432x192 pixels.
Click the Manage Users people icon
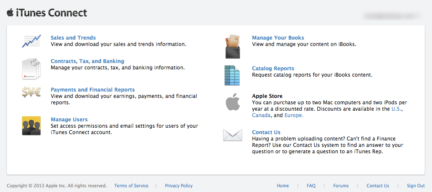click(32, 126)
